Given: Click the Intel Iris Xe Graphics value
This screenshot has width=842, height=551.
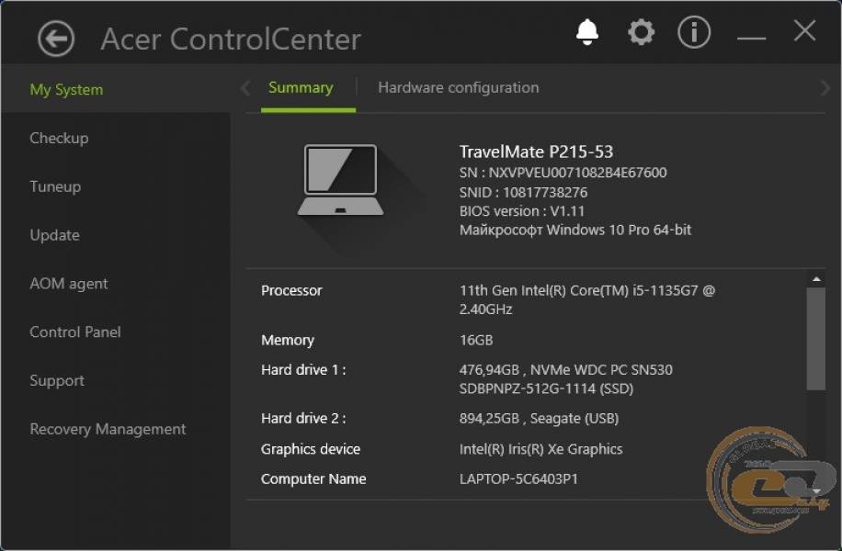Looking at the screenshot, I should click(x=540, y=449).
